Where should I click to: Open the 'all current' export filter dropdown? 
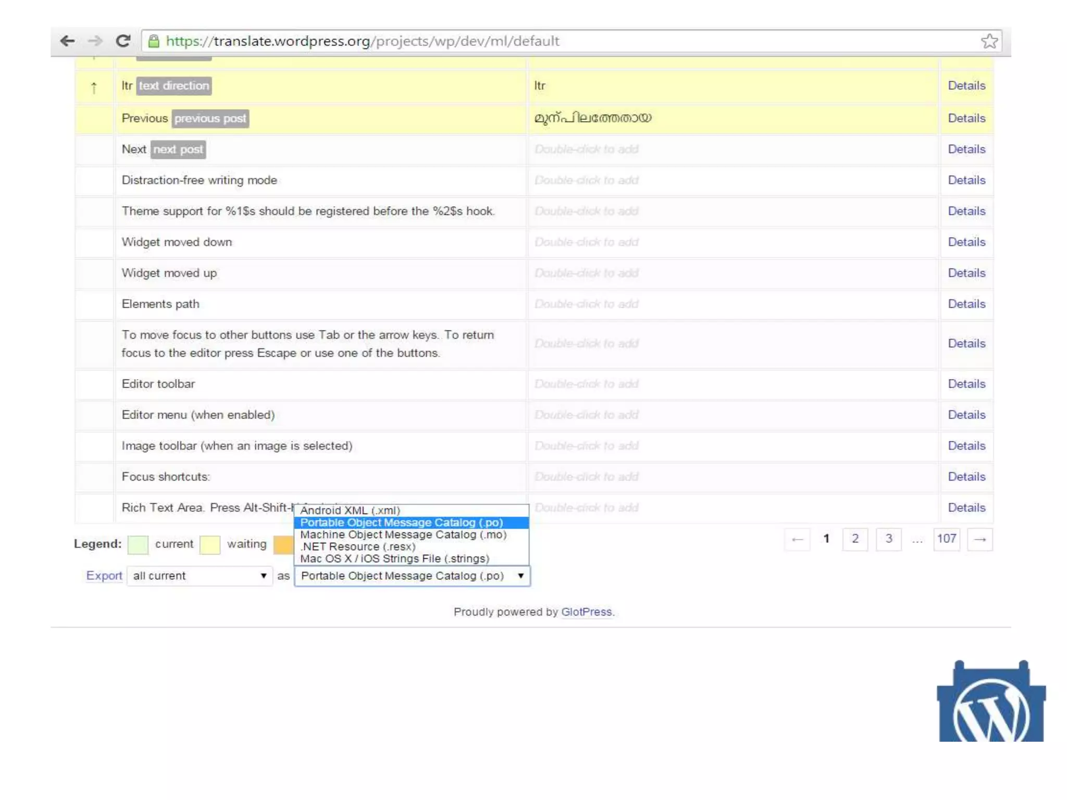pos(200,576)
